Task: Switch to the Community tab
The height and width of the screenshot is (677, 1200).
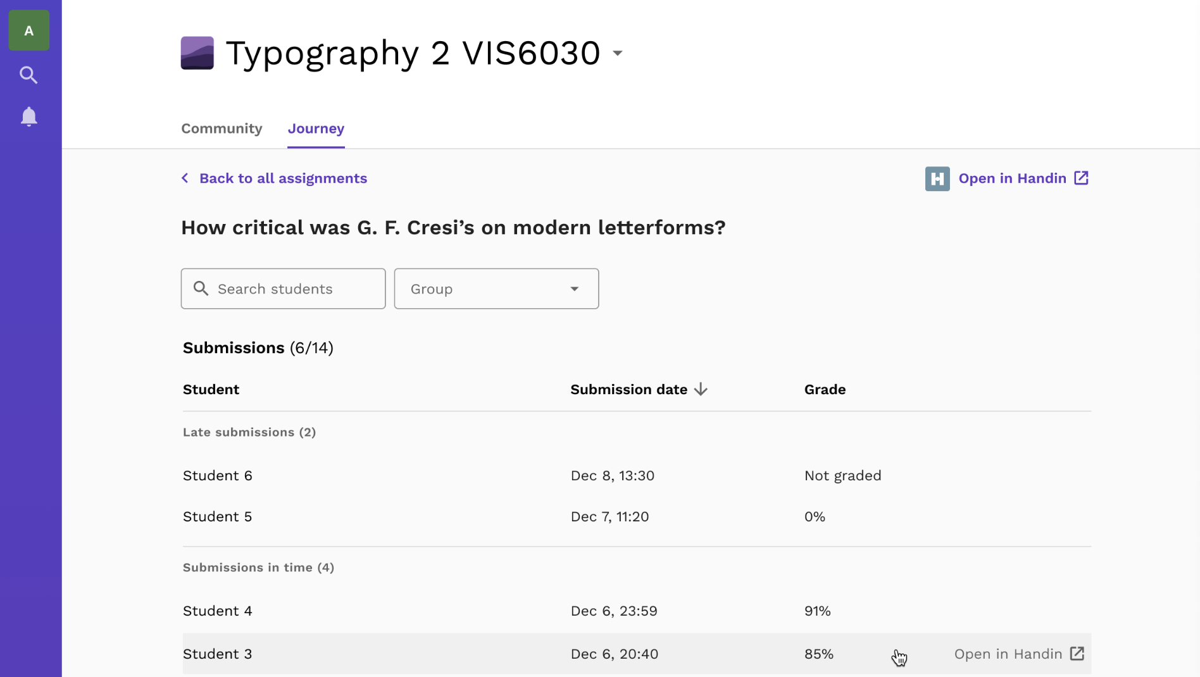Action: 221,128
